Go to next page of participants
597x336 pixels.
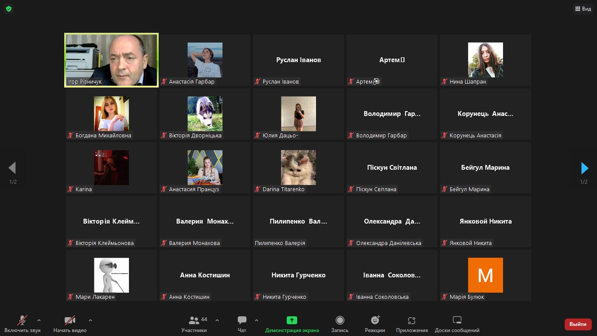584,168
